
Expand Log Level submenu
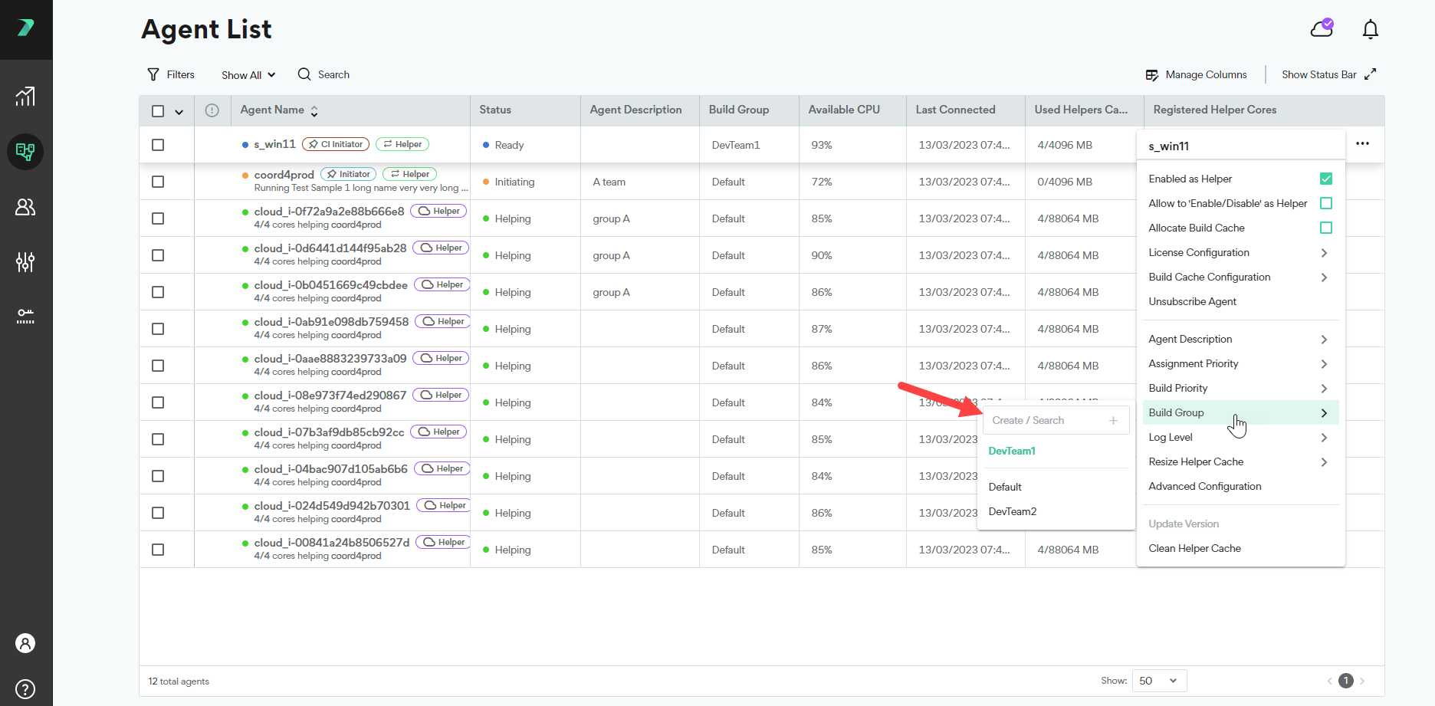[1240, 437]
